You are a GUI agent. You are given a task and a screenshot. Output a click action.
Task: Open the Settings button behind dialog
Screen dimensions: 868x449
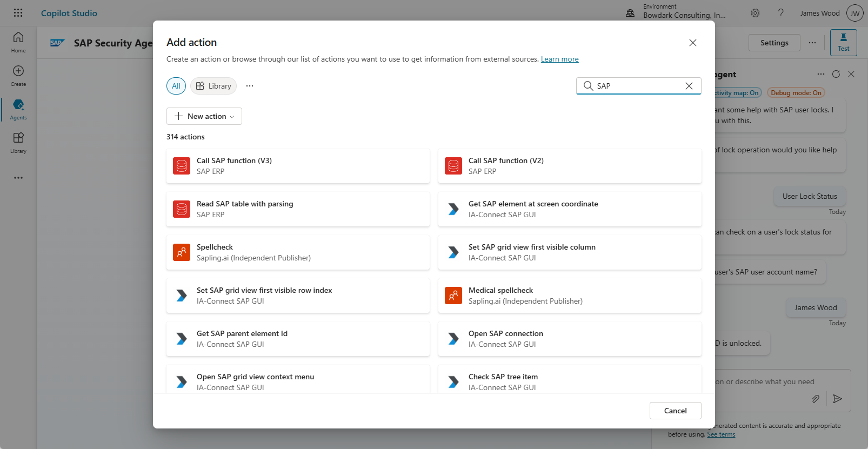point(774,43)
